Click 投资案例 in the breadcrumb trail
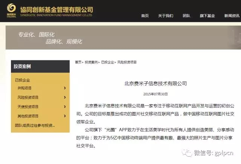Screen dimensions: 241x164 pos(91,62)
